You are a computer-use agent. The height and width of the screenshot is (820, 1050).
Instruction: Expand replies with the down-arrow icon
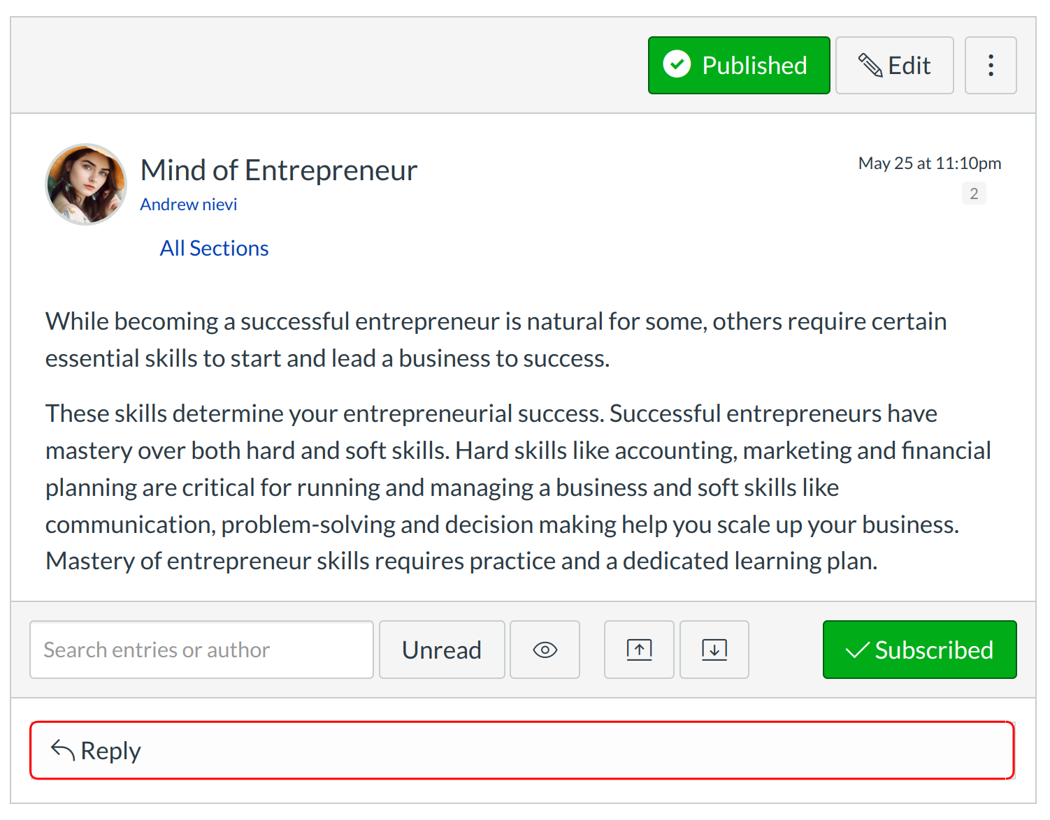pos(714,650)
